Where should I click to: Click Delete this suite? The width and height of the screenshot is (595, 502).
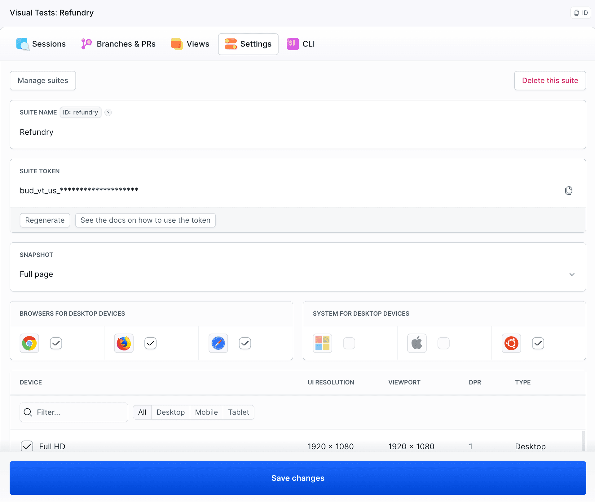pyautogui.click(x=550, y=81)
